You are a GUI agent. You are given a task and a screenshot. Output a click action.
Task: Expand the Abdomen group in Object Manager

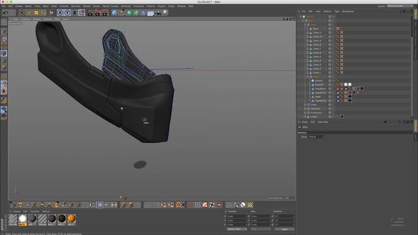coord(305,109)
